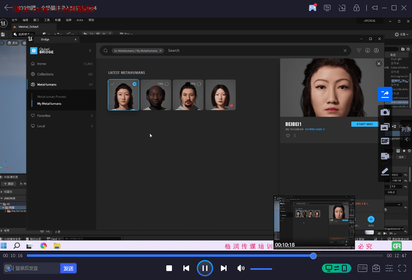Screen dimensions: 412x280
Task: Open the playback speed 1.0x menu
Action: tap(362, 268)
